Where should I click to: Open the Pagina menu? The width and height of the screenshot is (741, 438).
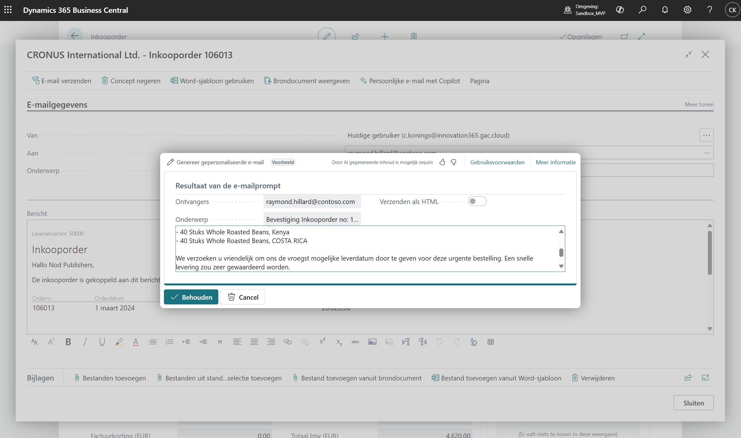[x=479, y=81]
